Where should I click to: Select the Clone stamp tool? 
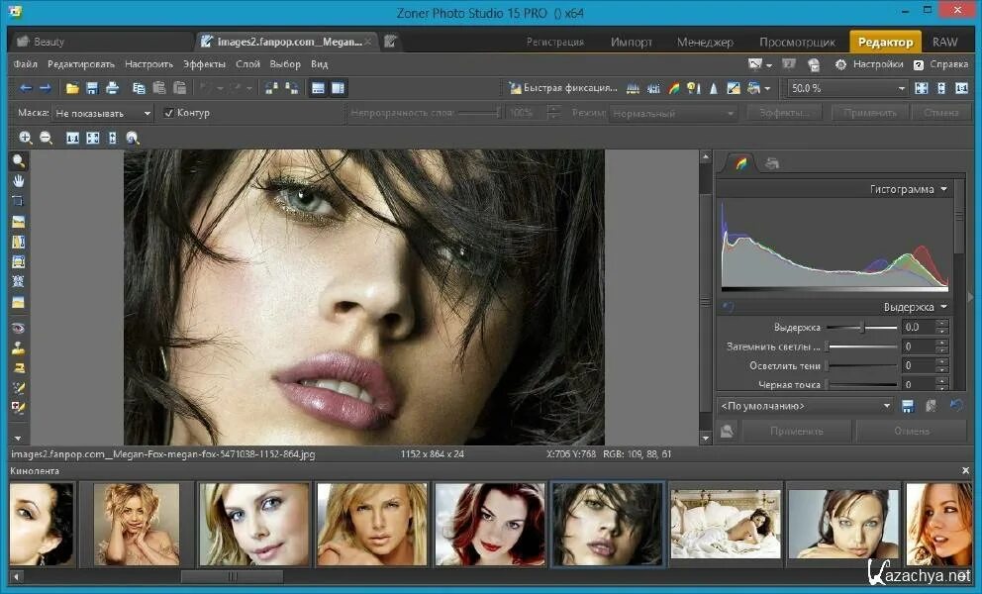18,348
